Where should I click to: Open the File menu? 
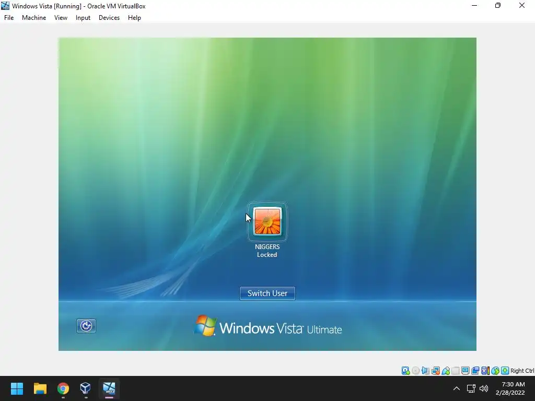(x=9, y=18)
